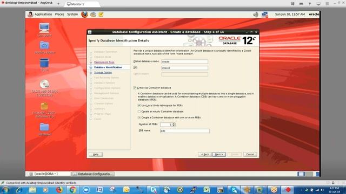Select Create an empty Container database option
This screenshot has width=346, height=194.
139,112
